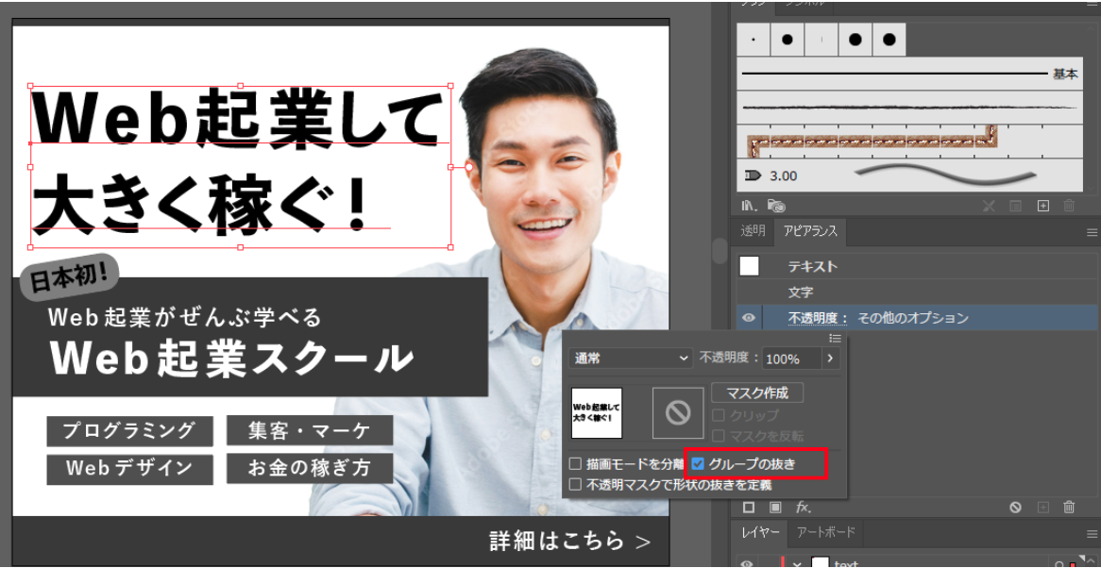Toggle visibility eye of 不透明度 row

pos(749,318)
